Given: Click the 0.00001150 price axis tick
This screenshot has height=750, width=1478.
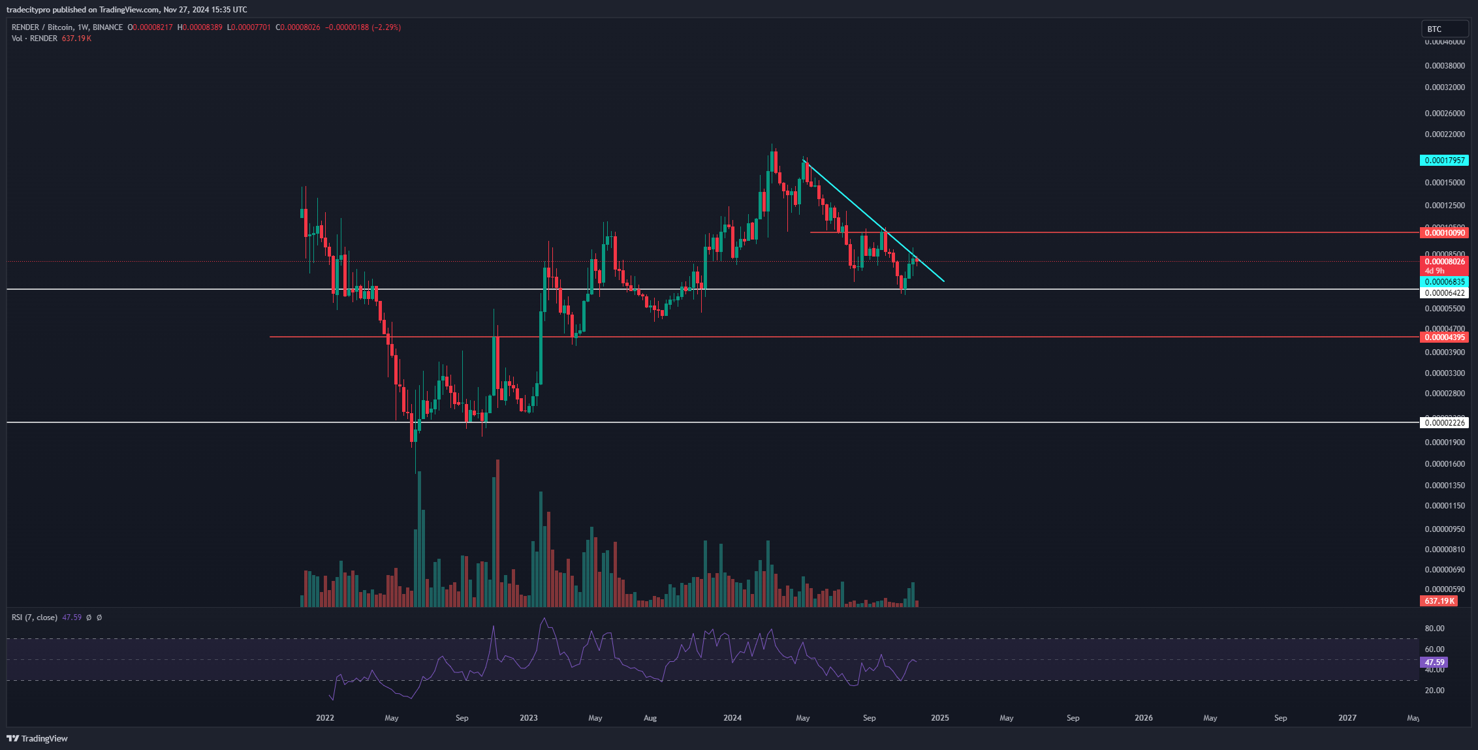Looking at the screenshot, I should point(1445,506).
